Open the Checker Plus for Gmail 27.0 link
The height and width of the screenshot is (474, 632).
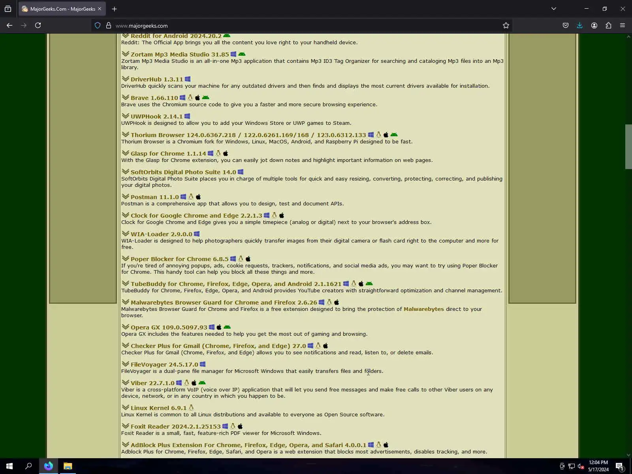pos(218,346)
